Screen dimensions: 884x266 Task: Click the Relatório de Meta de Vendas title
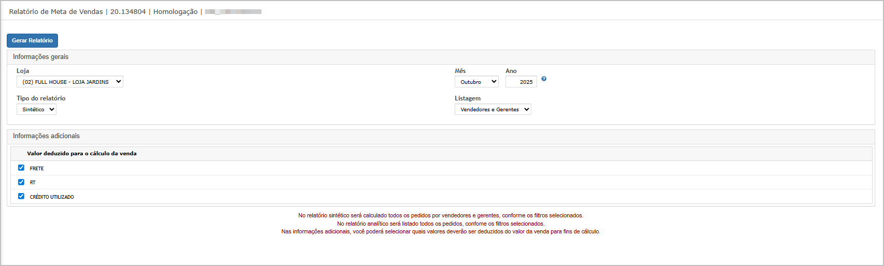click(56, 11)
